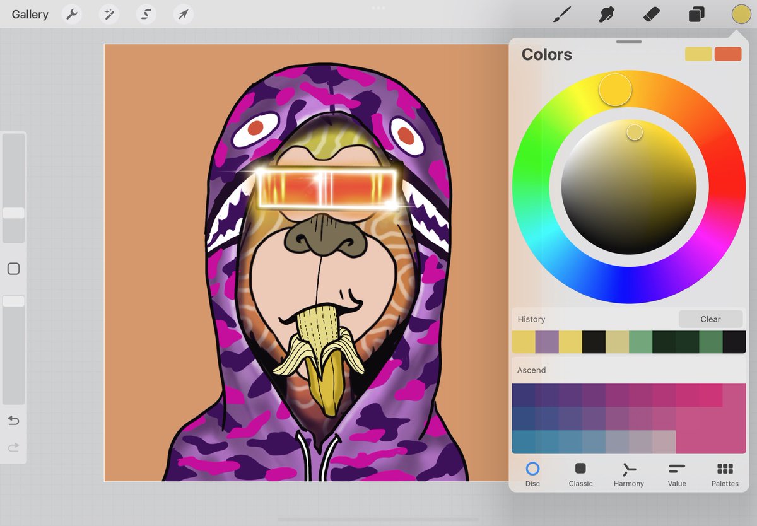Switch to the Classic color tab
757x526 pixels.
point(580,474)
